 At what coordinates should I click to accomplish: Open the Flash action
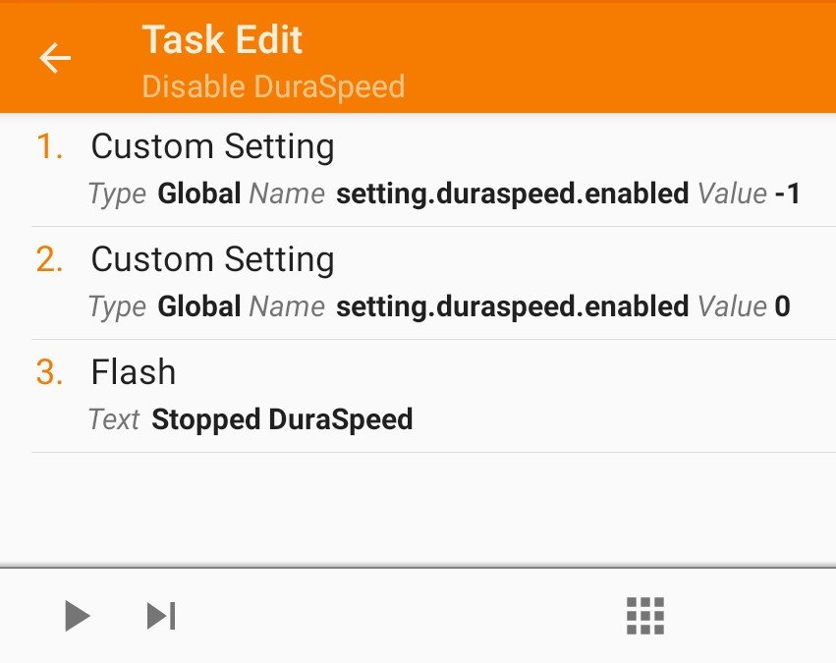click(x=433, y=396)
